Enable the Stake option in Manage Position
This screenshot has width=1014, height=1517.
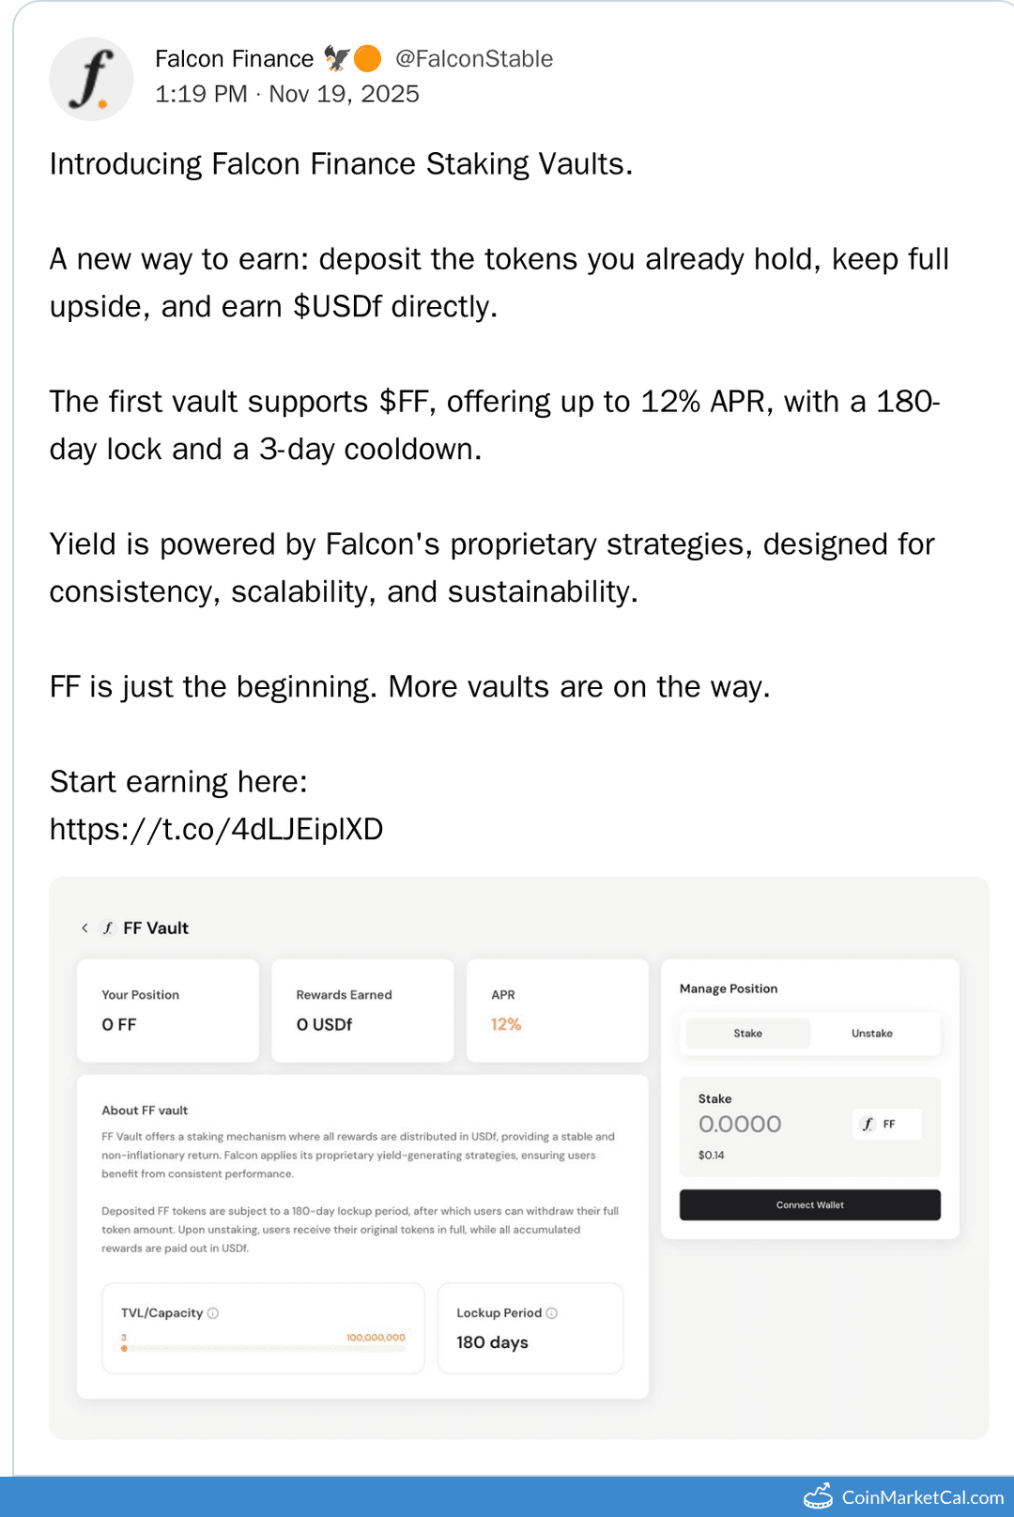748,1033
